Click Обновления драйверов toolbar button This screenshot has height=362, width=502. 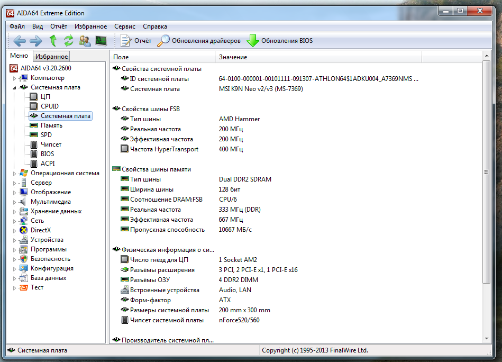(x=199, y=41)
